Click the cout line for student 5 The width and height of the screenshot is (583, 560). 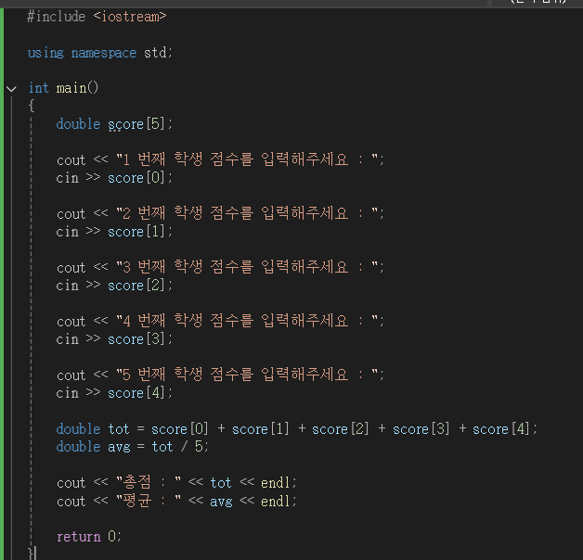(x=220, y=375)
